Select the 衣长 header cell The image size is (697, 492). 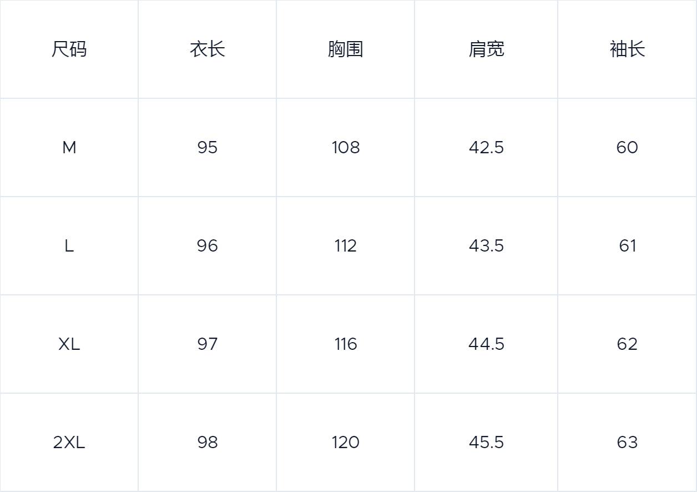(x=207, y=49)
